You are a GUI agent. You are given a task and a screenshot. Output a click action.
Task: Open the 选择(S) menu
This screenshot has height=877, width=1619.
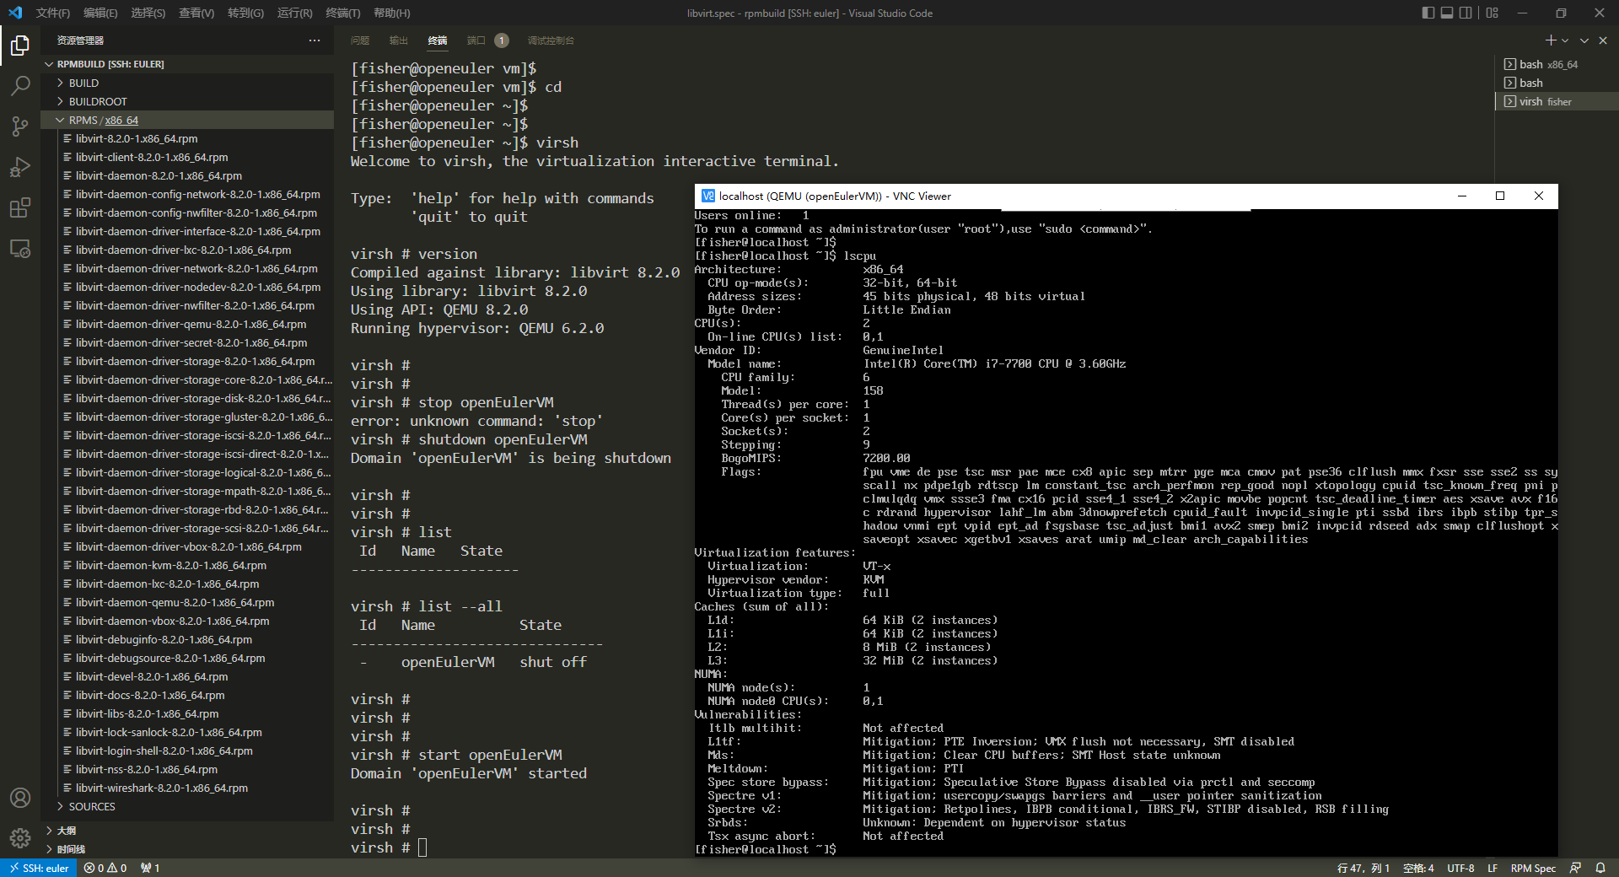coord(148,13)
